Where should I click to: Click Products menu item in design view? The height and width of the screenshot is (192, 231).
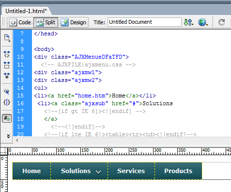pyautogui.click(x=178, y=171)
